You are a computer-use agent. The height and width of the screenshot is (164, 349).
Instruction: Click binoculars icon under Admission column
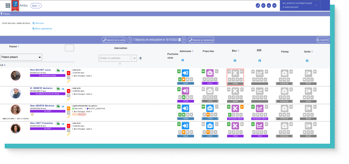pyautogui.click(x=182, y=60)
